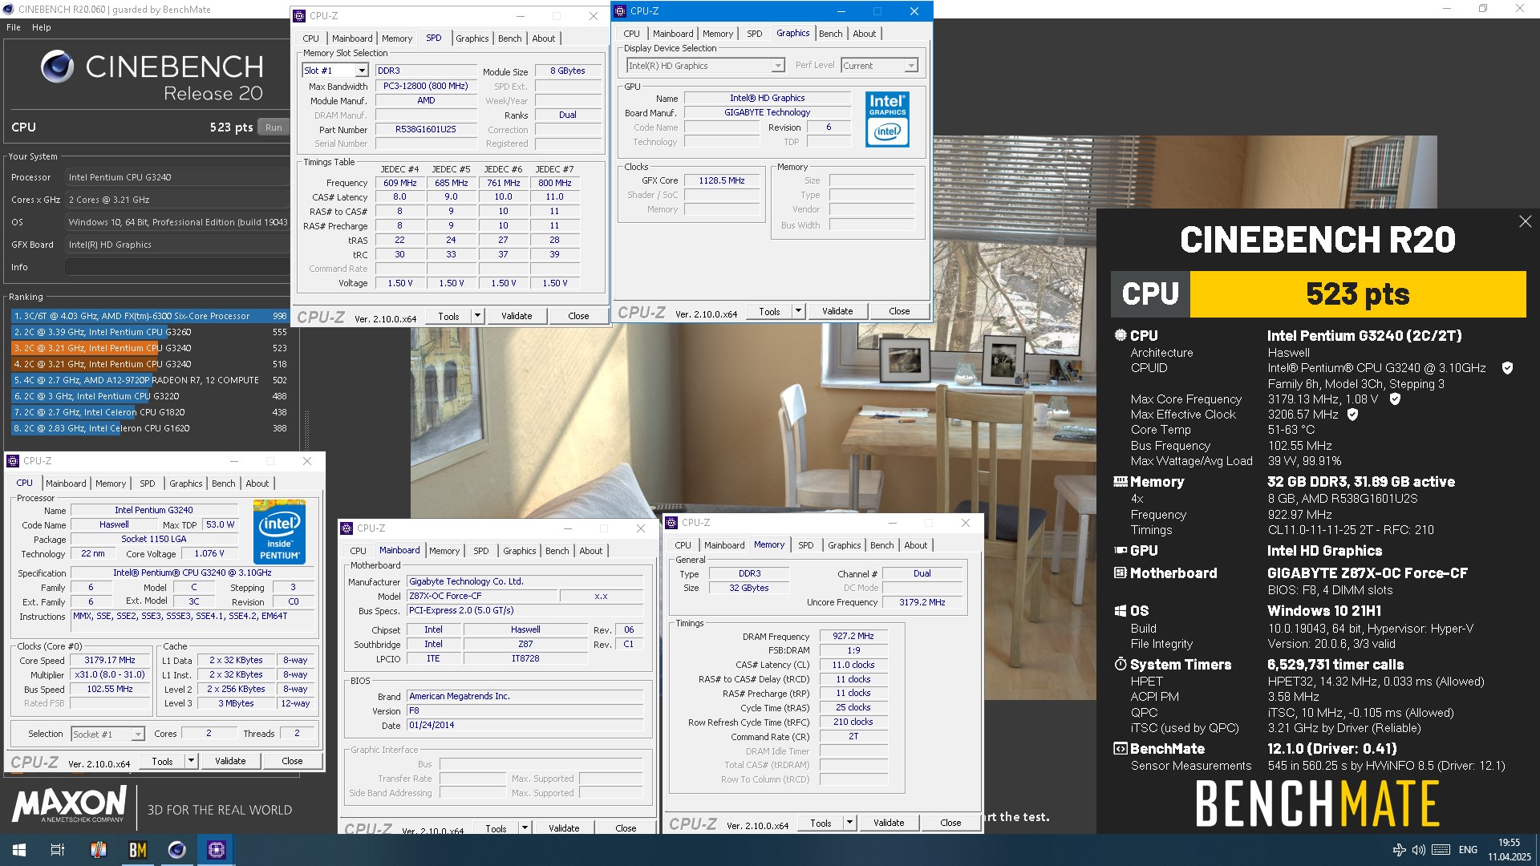Image resolution: width=1540 pixels, height=866 pixels.
Task: Click the 927.2 MHz DRAM Frequency value
Action: point(853,636)
